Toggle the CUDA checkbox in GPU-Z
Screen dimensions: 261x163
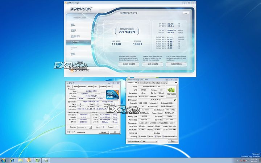coord(148,137)
